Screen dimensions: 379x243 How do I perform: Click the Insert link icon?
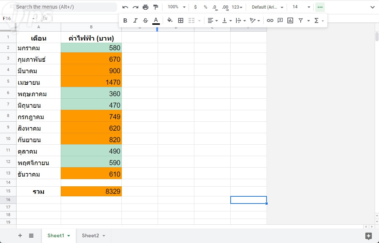coord(270,20)
